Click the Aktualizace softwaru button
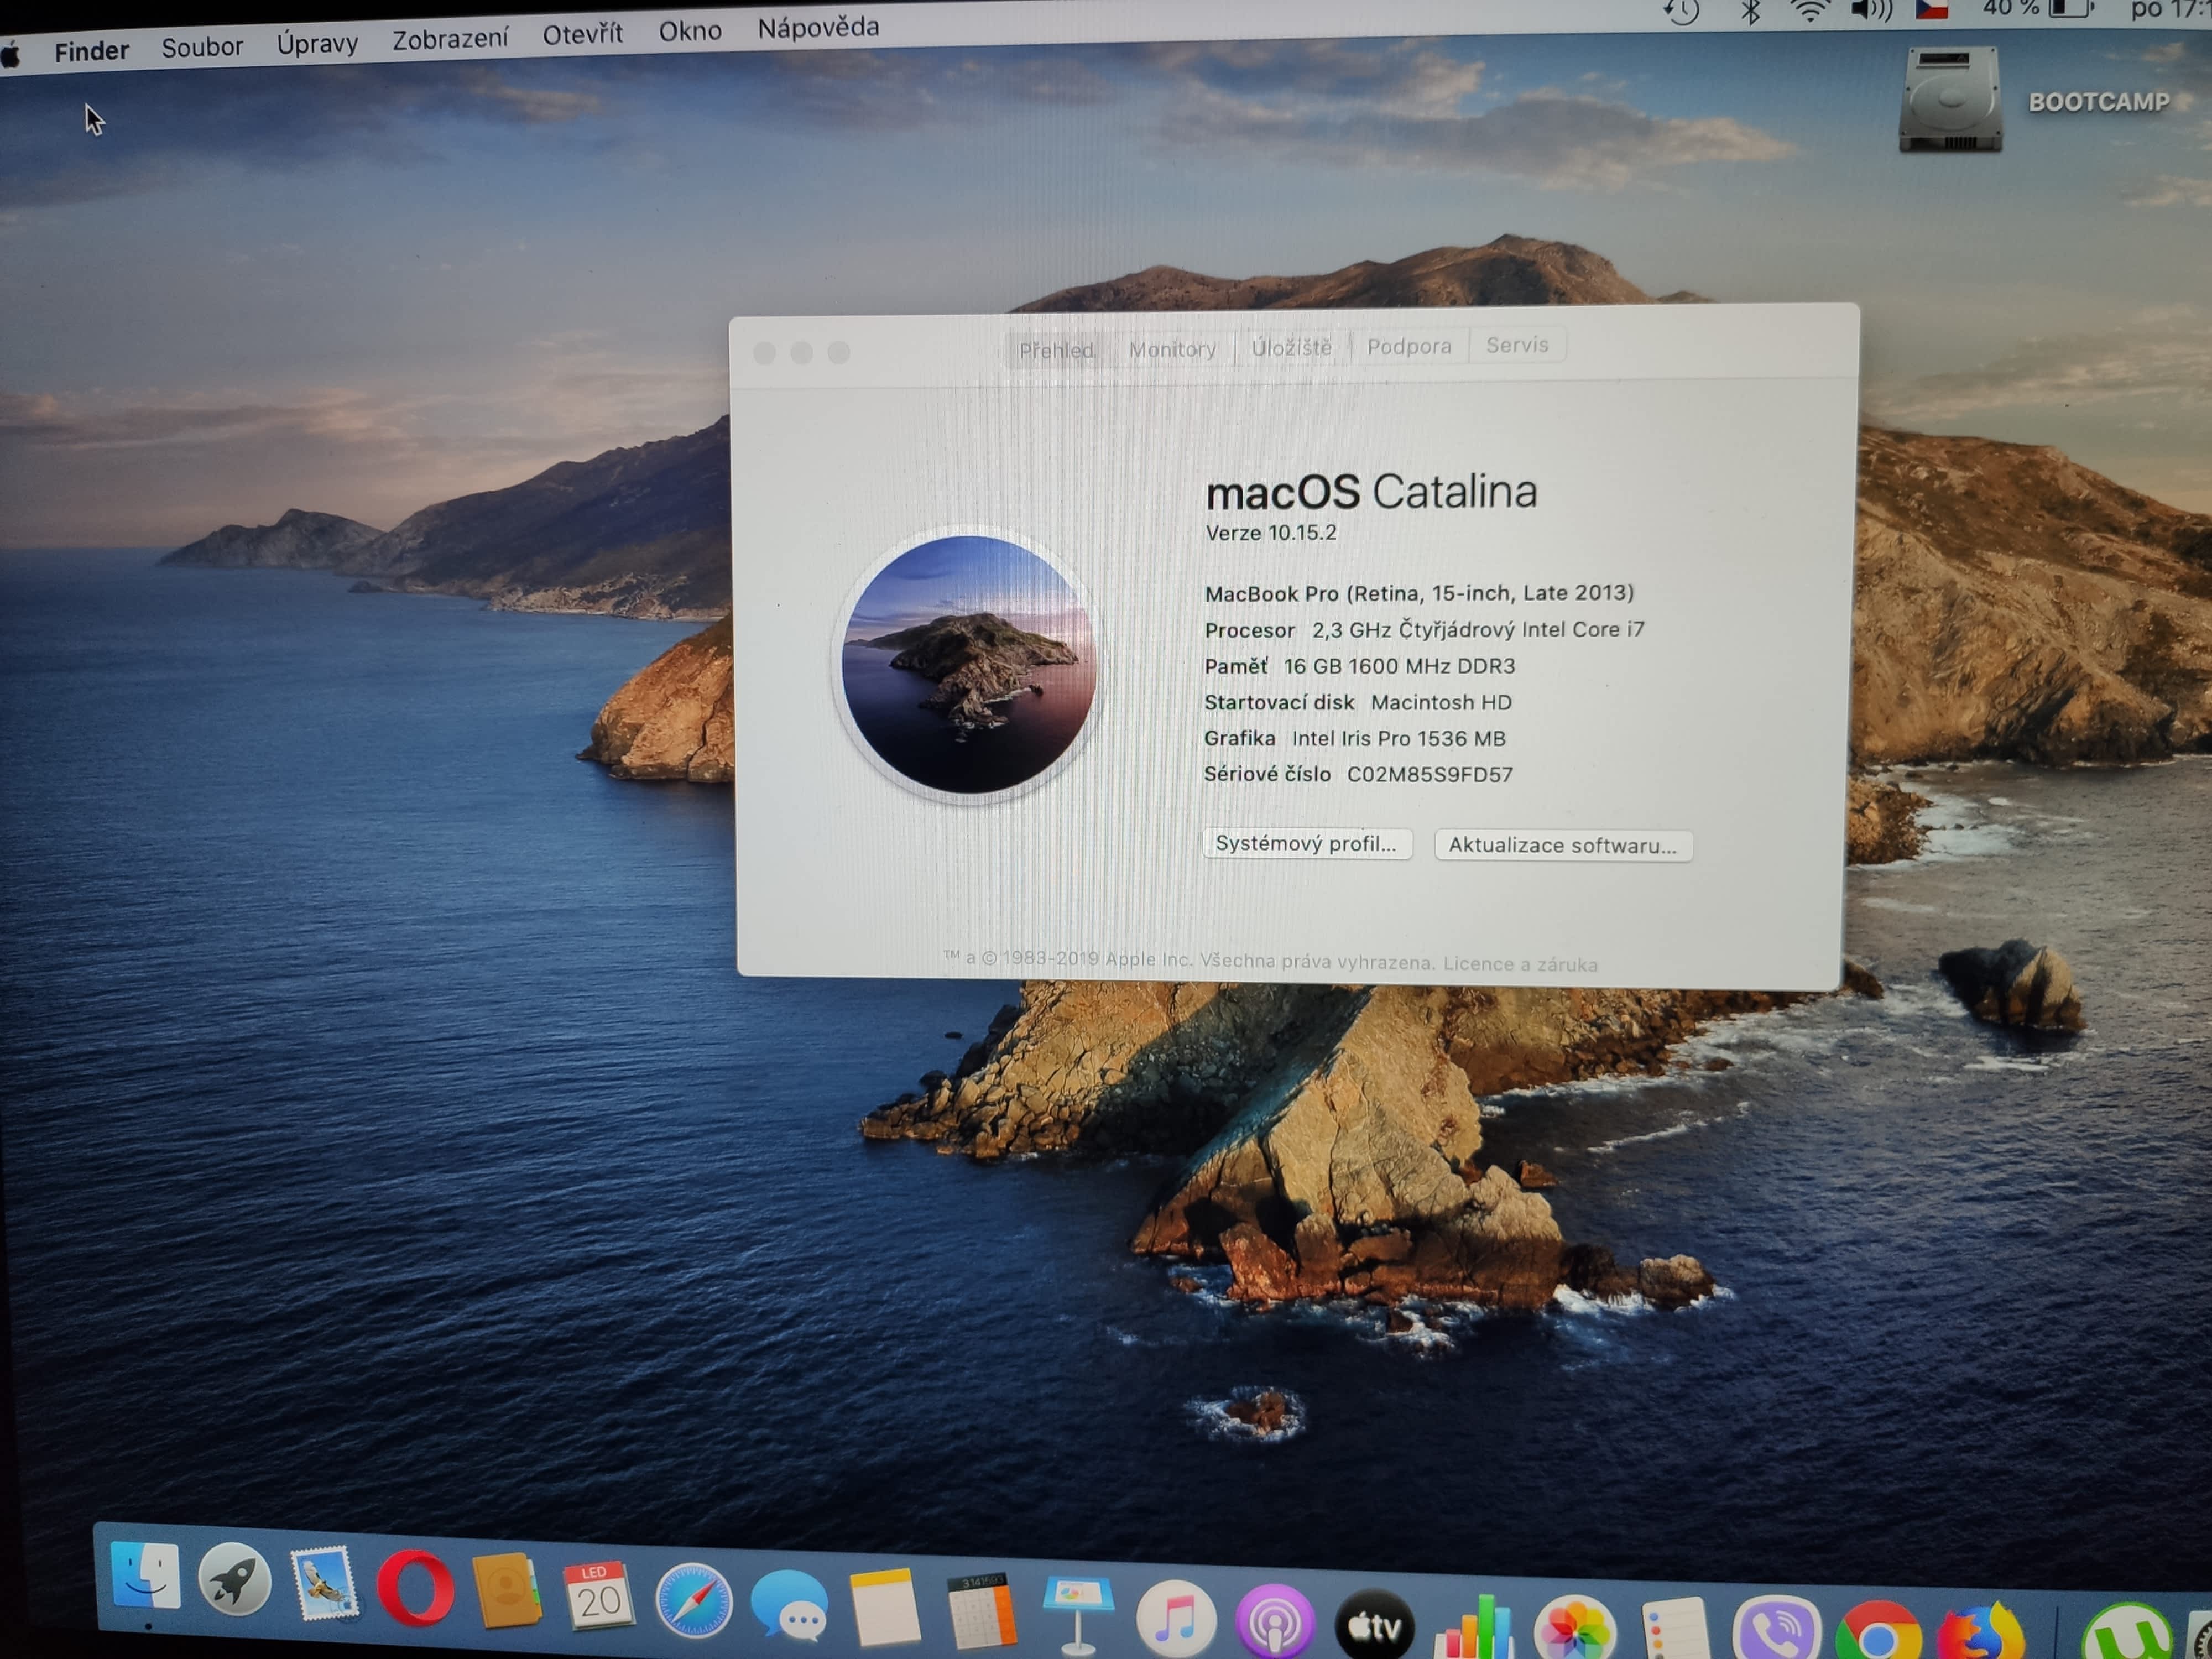The image size is (2212, 1659). tap(1562, 845)
